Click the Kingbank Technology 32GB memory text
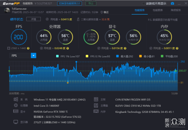This screenshot has height=130, width=188. (x=144, y=112)
